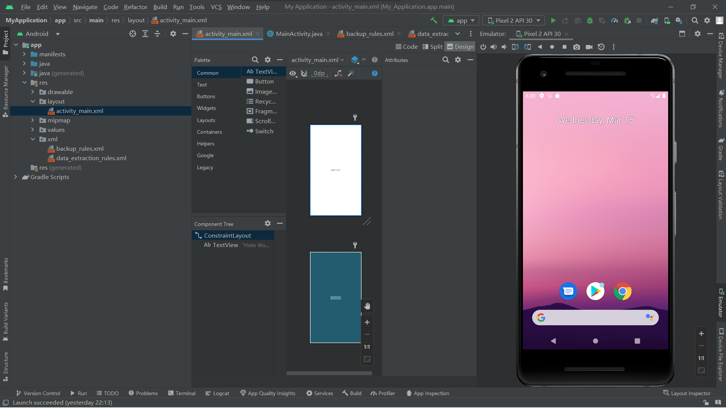Expand the drawable folder in project tree
This screenshot has width=726, height=408.
tap(33, 92)
